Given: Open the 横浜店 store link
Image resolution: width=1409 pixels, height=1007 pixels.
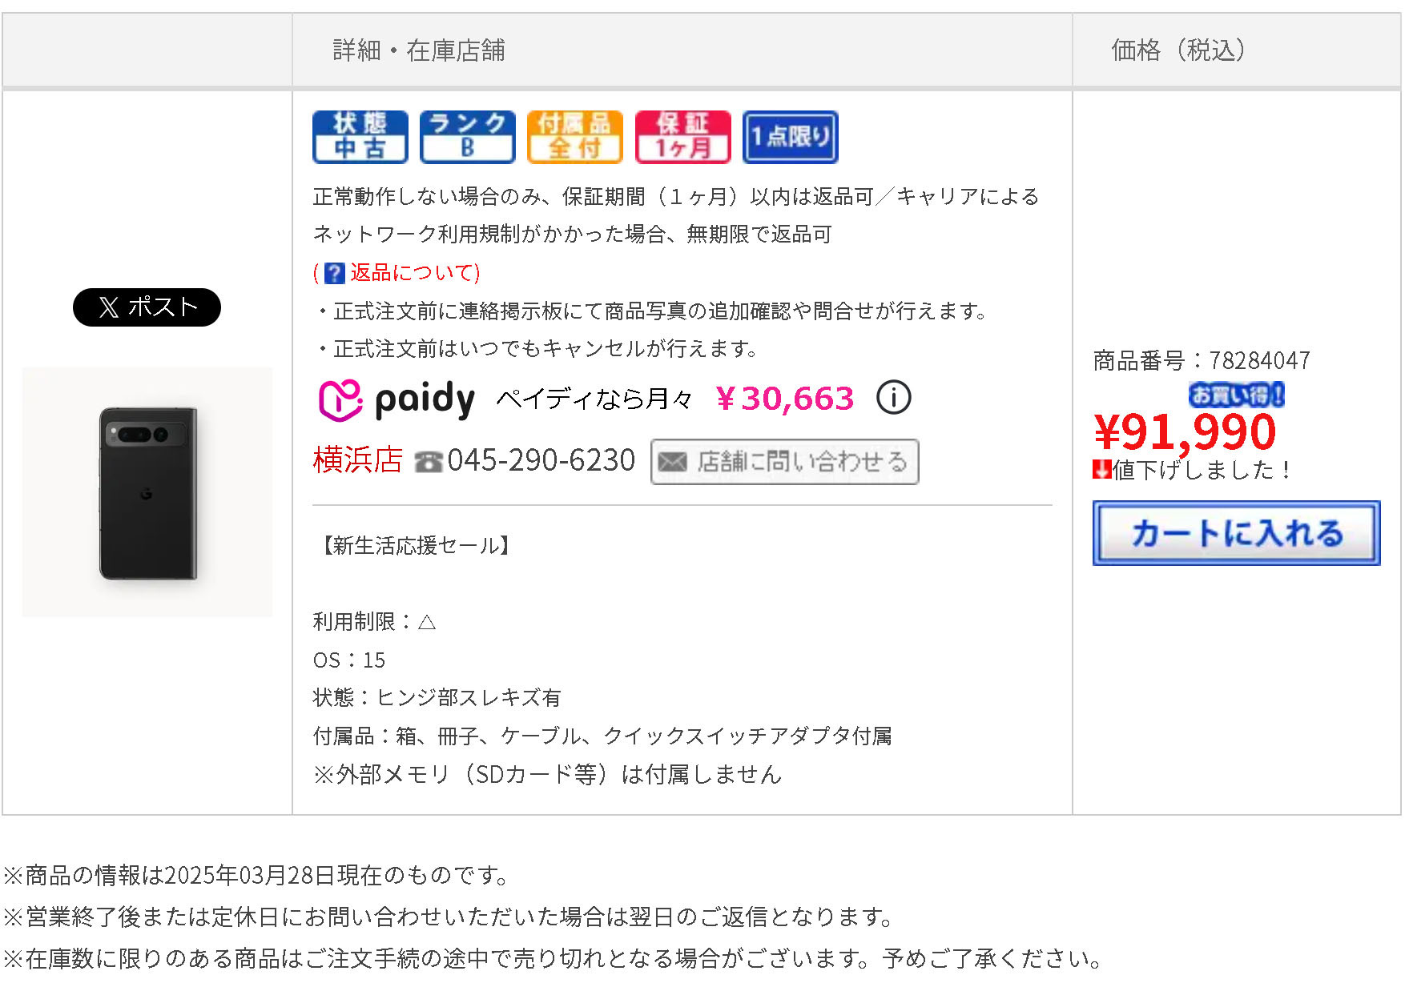Looking at the screenshot, I should [357, 460].
